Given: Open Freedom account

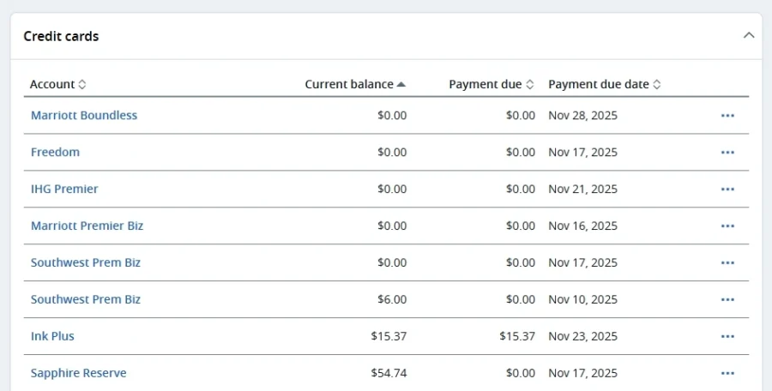Looking at the screenshot, I should (x=55, y=153).
